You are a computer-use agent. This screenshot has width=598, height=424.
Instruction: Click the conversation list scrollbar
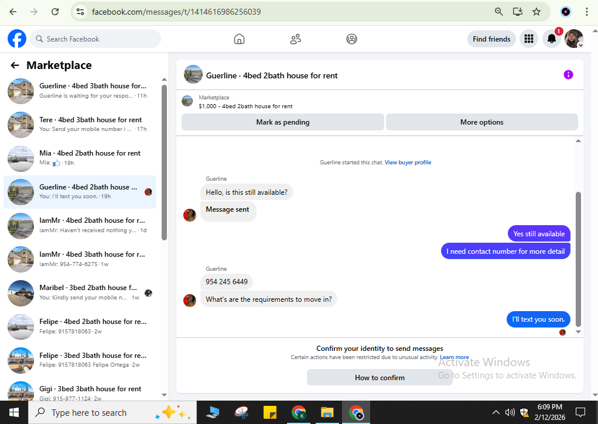[164, 163]
